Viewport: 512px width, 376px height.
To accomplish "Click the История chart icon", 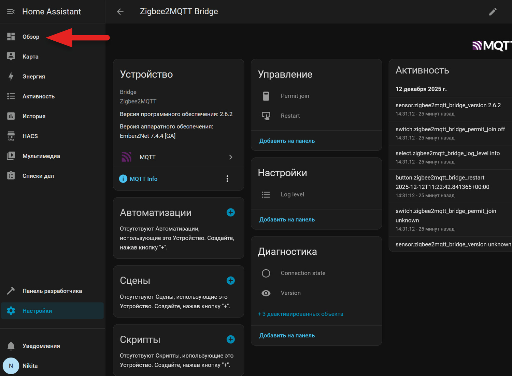I will [11, 116].
